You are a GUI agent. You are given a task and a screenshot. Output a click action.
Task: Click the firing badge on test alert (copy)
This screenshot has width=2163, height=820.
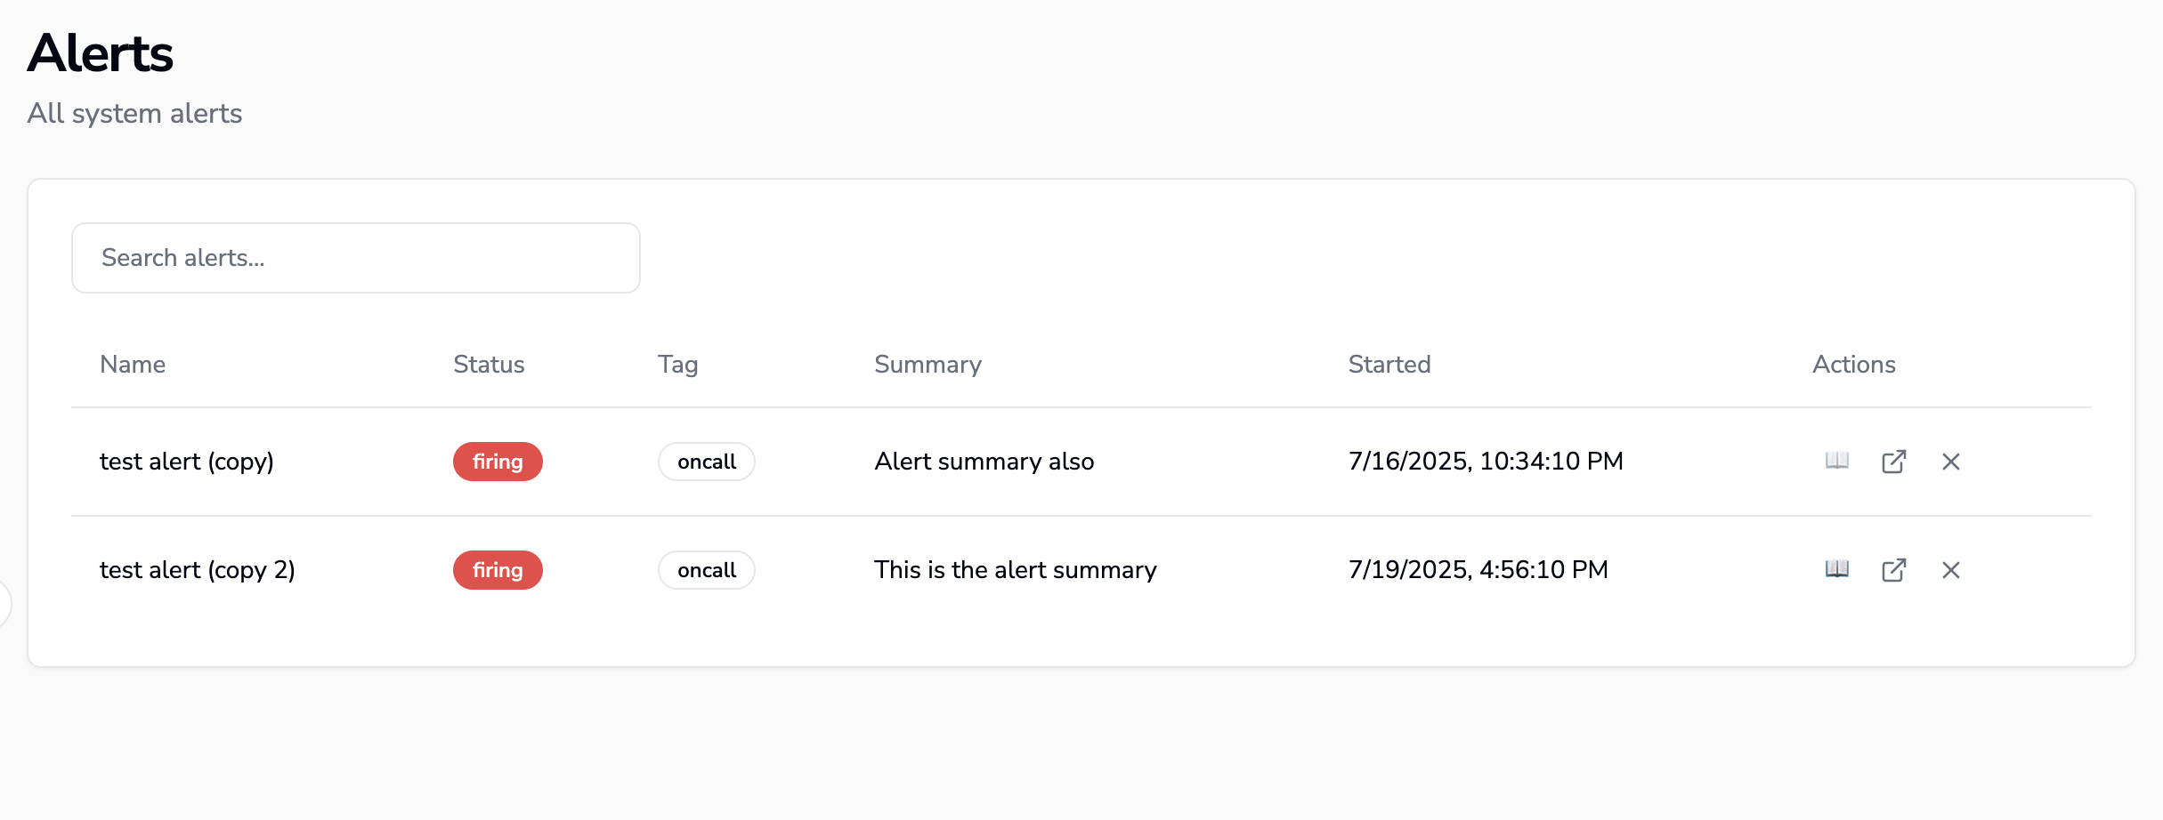(498, 462)
